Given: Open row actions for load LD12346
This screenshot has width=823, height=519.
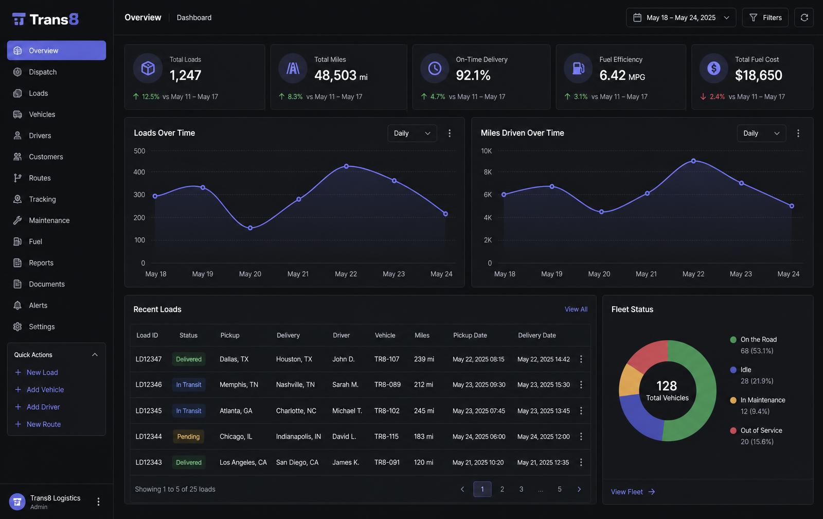Looking at the screenshot, I should [x=581, y=385].
